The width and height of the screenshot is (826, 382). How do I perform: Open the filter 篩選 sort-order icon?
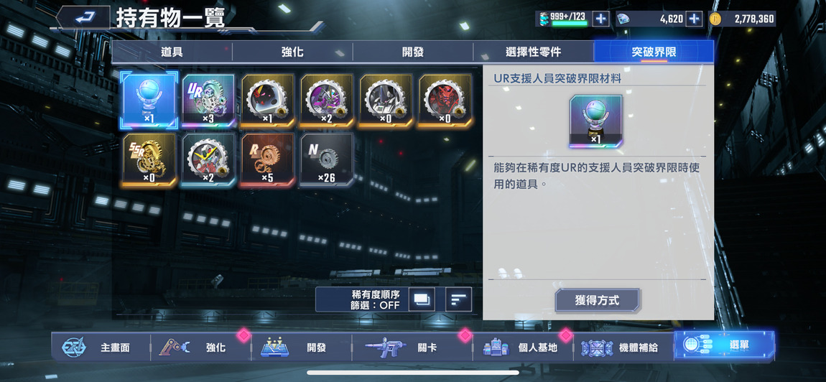[458, 299]
